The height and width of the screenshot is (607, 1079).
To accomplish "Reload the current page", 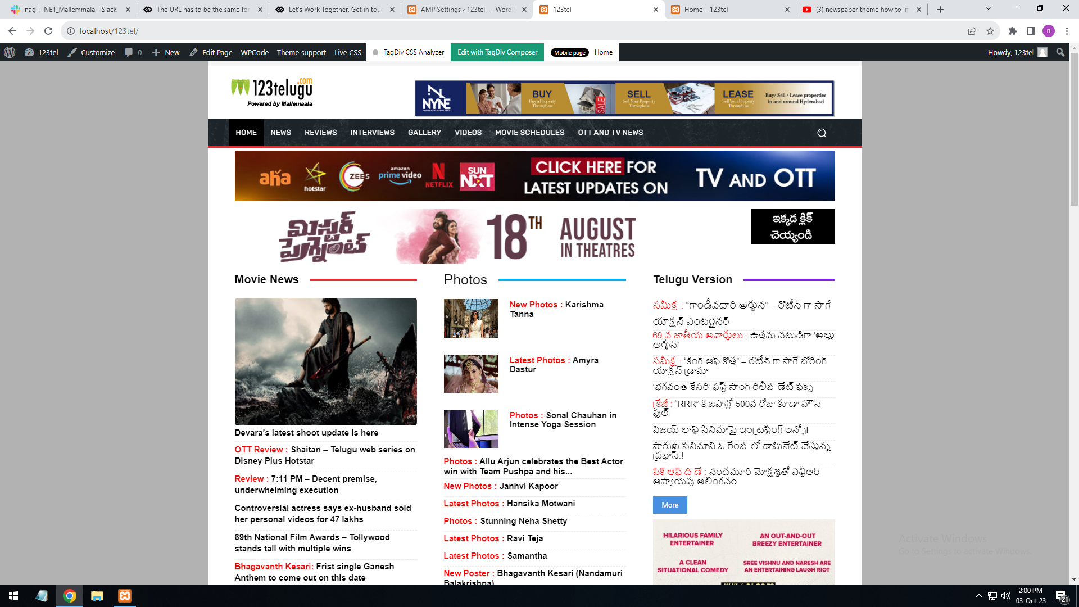I will point(48,31).
